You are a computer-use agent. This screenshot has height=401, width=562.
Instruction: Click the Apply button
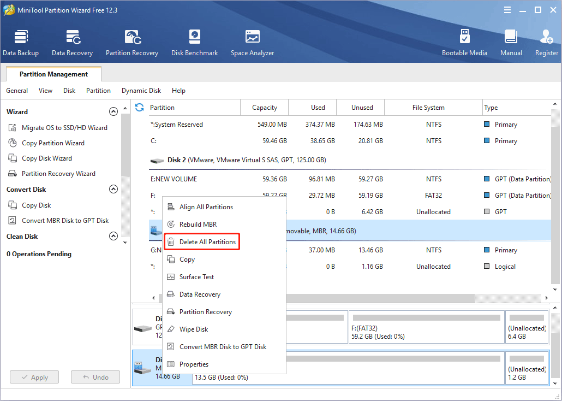point(34,377)
